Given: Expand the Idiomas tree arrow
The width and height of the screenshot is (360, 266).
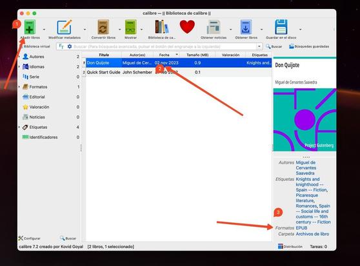Looking at the screenshot, I should [19, 67].
